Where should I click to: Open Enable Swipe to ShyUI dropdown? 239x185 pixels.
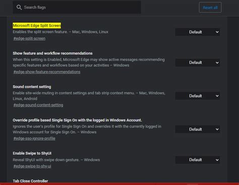coord(198,160)
